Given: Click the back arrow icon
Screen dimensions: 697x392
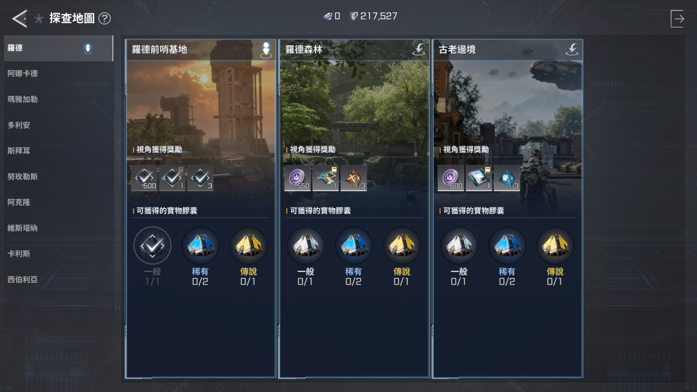Looking at the screenshot, I should coord(19,19).
